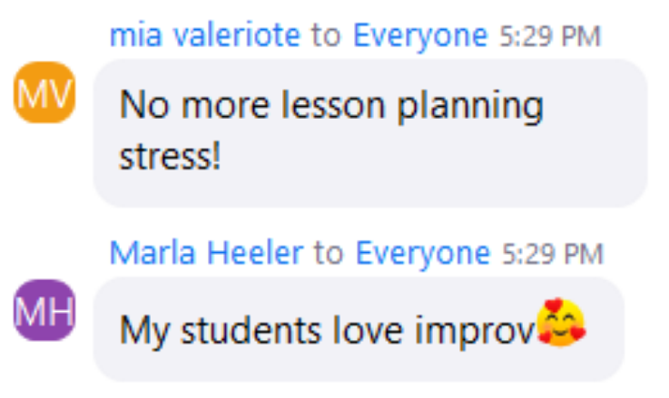Select Everyone recipient in Marla's message header
This screenshot has width=669, height=398.
(421, 253)
